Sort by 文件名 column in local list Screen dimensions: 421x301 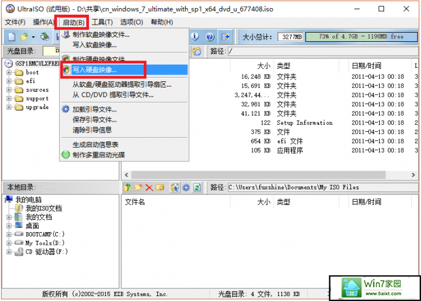tap(135, 202)
